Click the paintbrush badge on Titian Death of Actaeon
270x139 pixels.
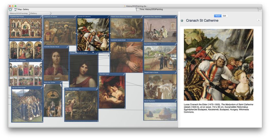[97, 89]
